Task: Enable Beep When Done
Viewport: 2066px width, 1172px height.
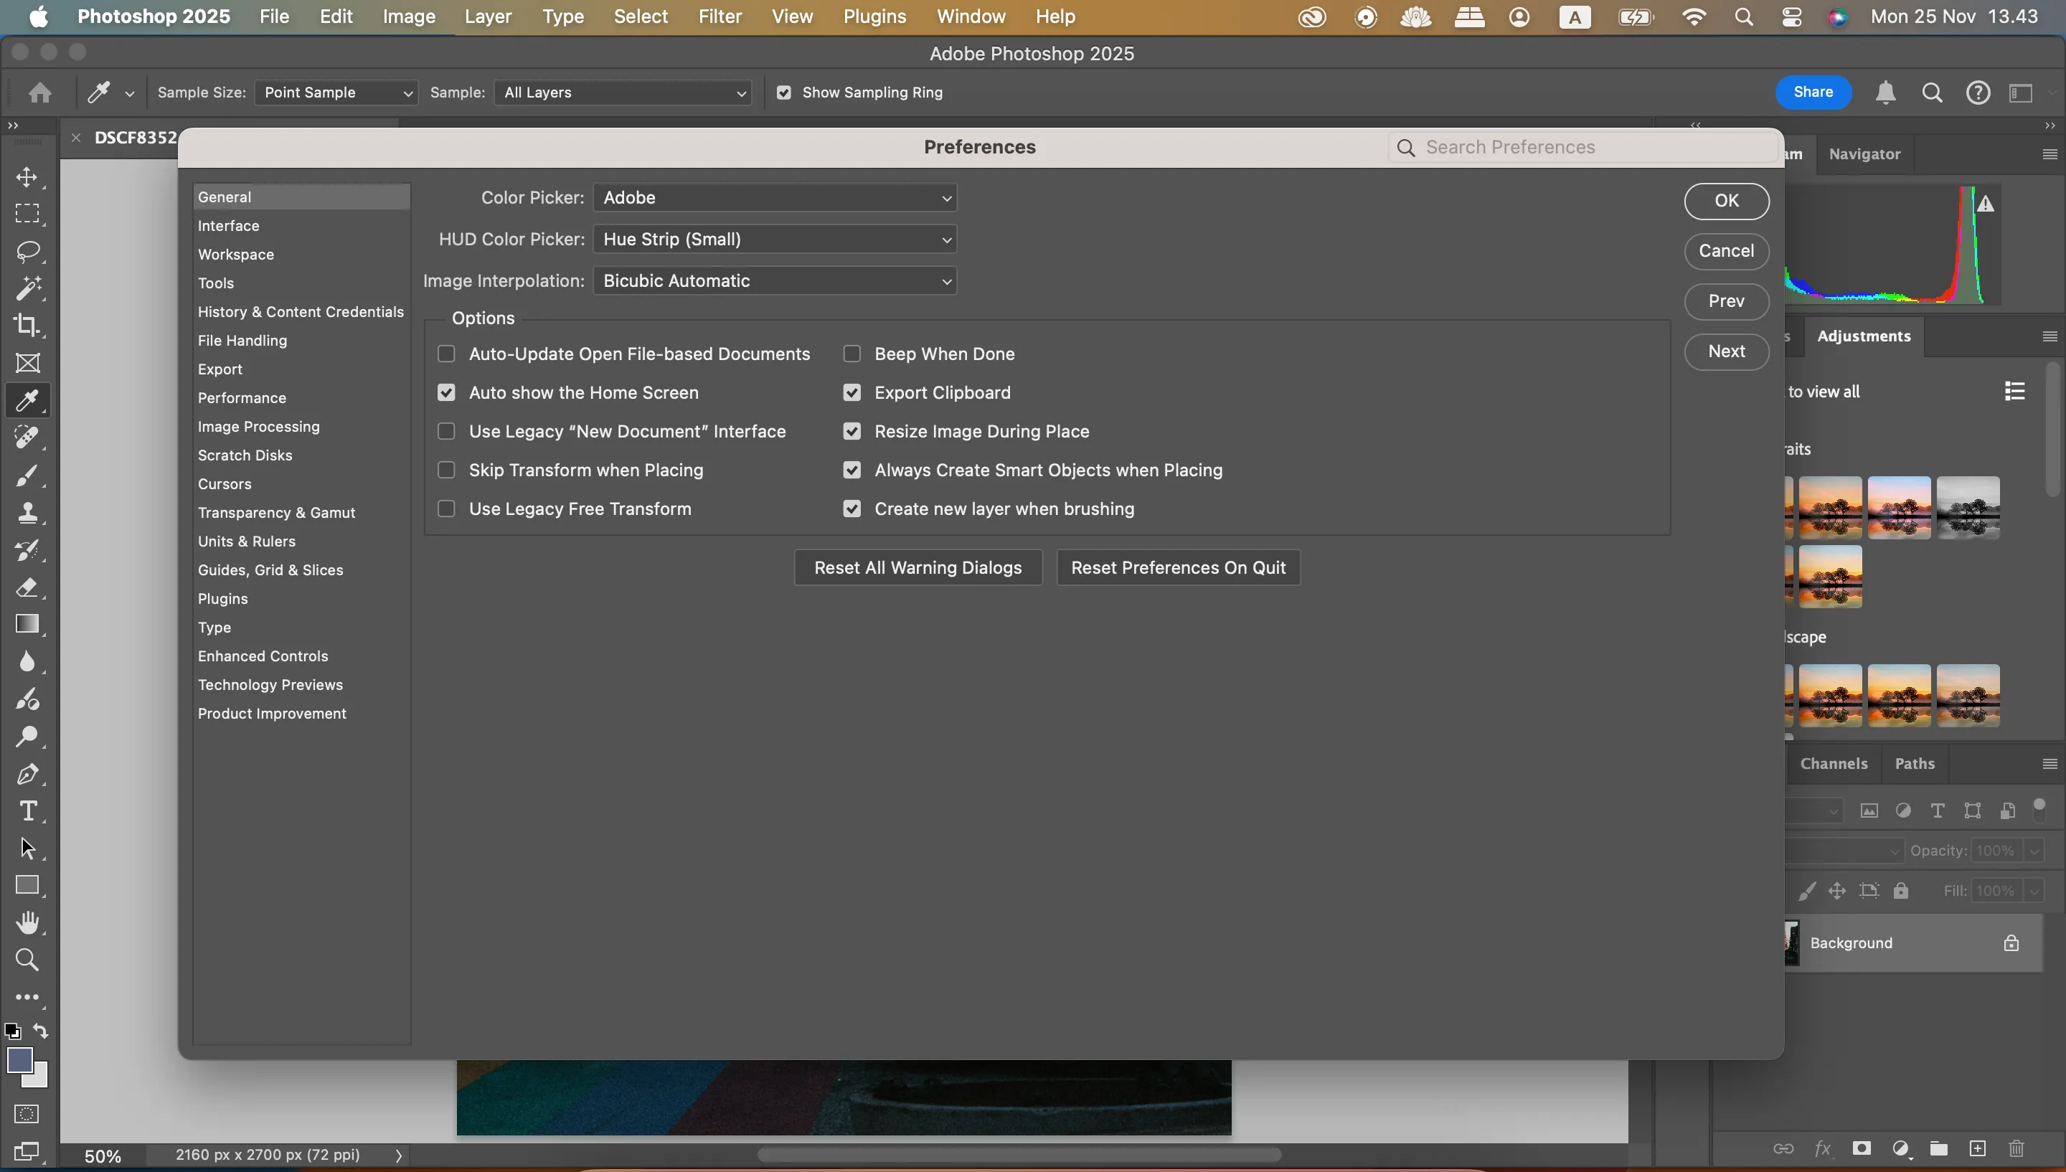Action: point(852,354)
